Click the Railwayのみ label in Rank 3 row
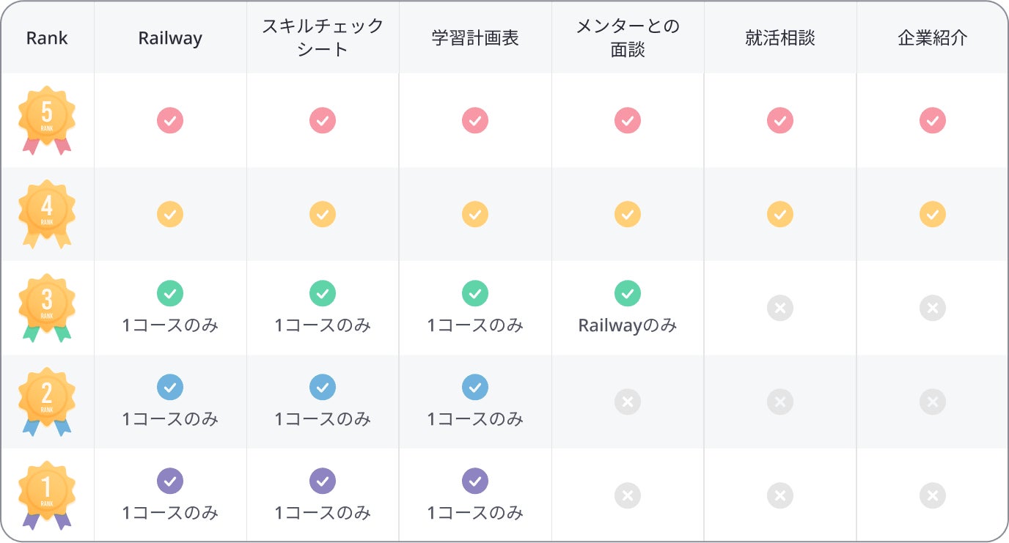Viewport: 1009px width, 543px height. 628,325
